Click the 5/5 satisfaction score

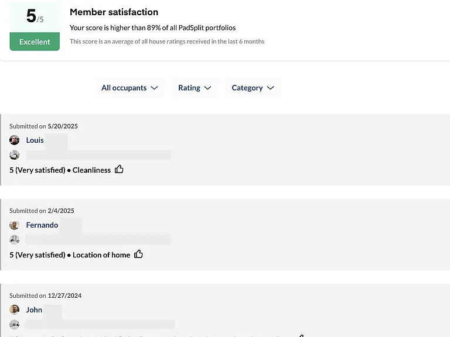(35, 16)
